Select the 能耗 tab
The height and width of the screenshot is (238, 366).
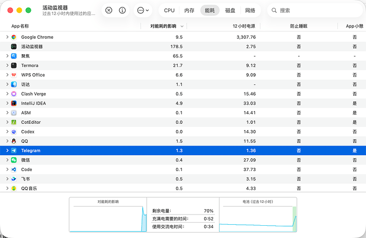pyautogui.click(x=210, y=10)
